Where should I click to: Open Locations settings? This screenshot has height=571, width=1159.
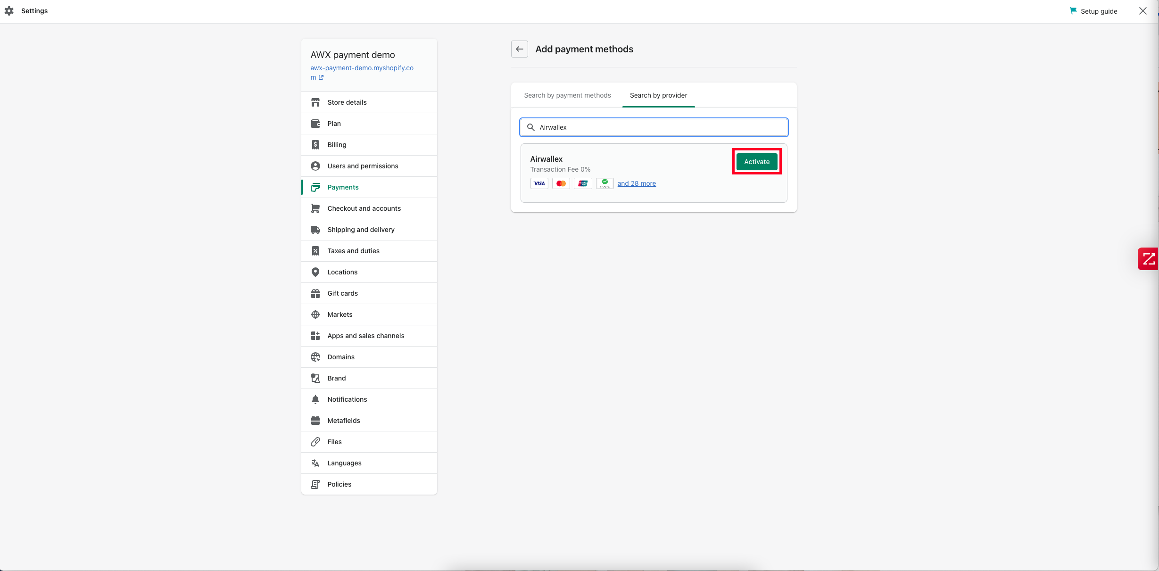point(369,272)
